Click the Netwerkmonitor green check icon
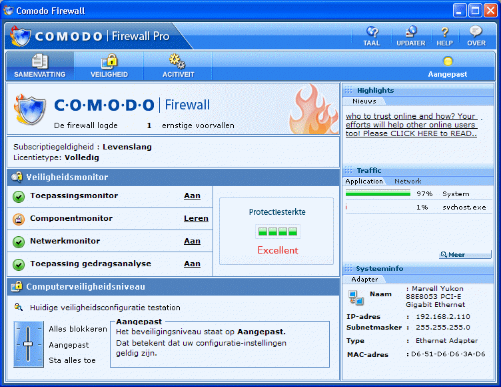Viewport: 501px width, 387px height. pyautogui.click(x=19, y=242)
